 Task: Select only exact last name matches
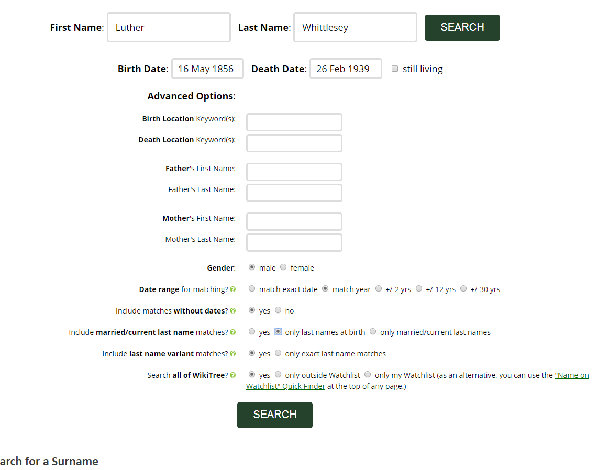pyautogui.click(x=278, y=353)
